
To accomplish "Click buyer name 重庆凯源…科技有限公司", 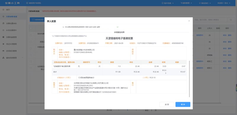I will click(x=84, y=50).
